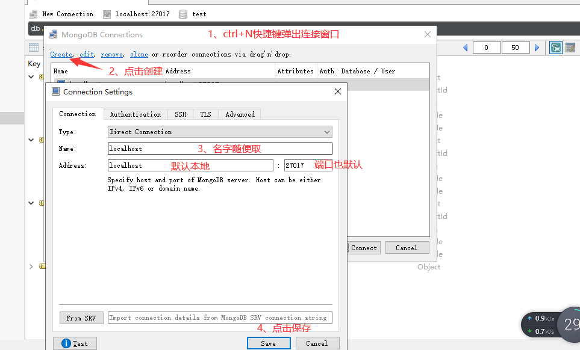Click the limit field showing 50
580x350 pixels.
516,48
